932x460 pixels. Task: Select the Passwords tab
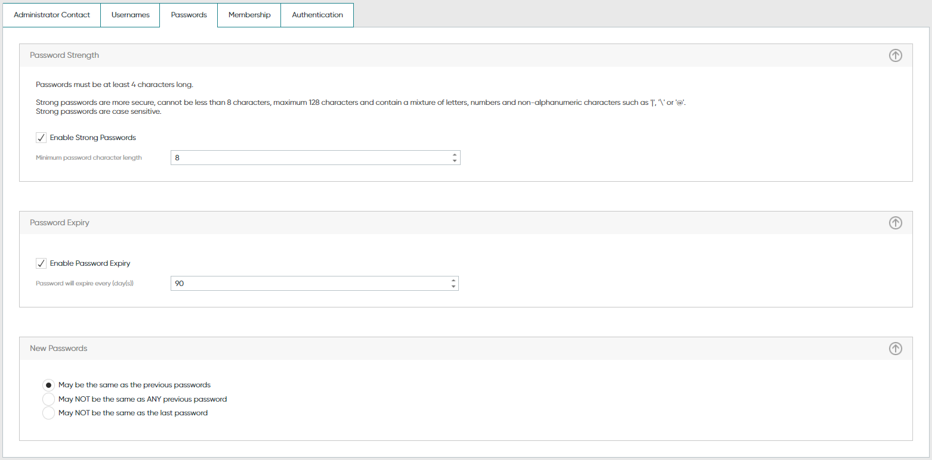[189, 15]
